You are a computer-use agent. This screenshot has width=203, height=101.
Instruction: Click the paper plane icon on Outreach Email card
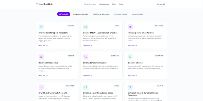point(130,87)
